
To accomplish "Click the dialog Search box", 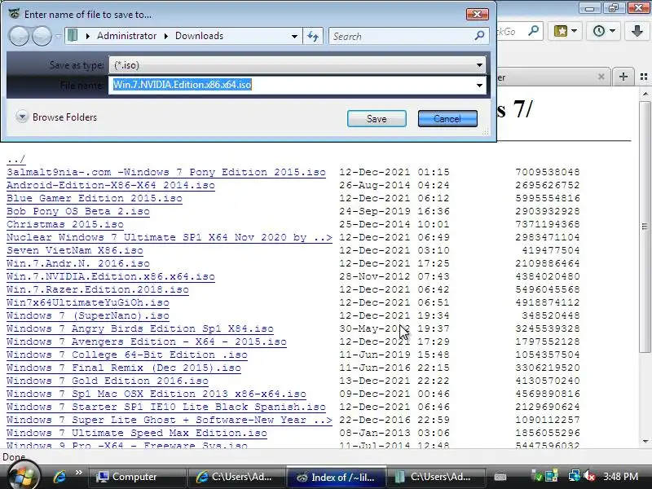I will tap(401, 36).
